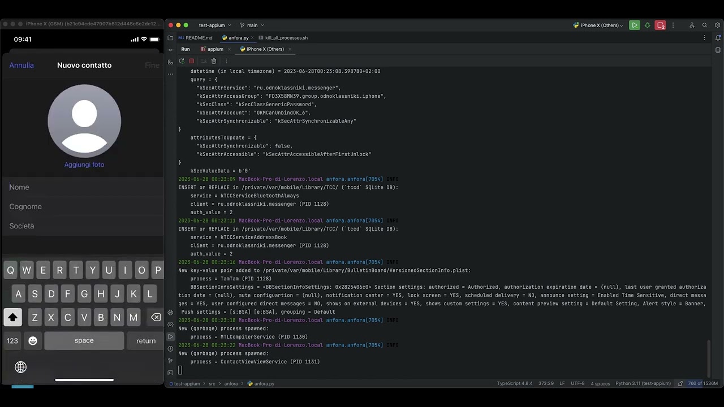Open LF line separator selector
Screen dimensions: 724x407
(562, 383)
